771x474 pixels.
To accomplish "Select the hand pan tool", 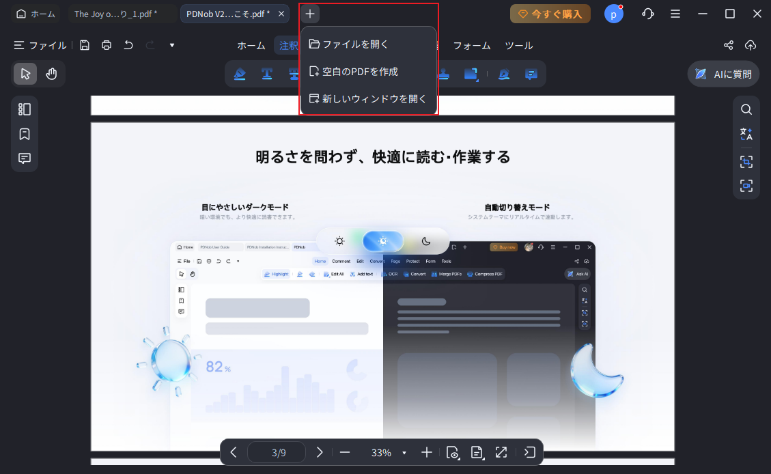I will pos(51,74).
